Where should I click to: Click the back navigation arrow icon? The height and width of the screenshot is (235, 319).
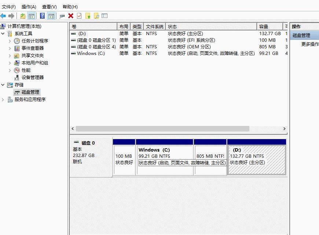coord(4,16)
